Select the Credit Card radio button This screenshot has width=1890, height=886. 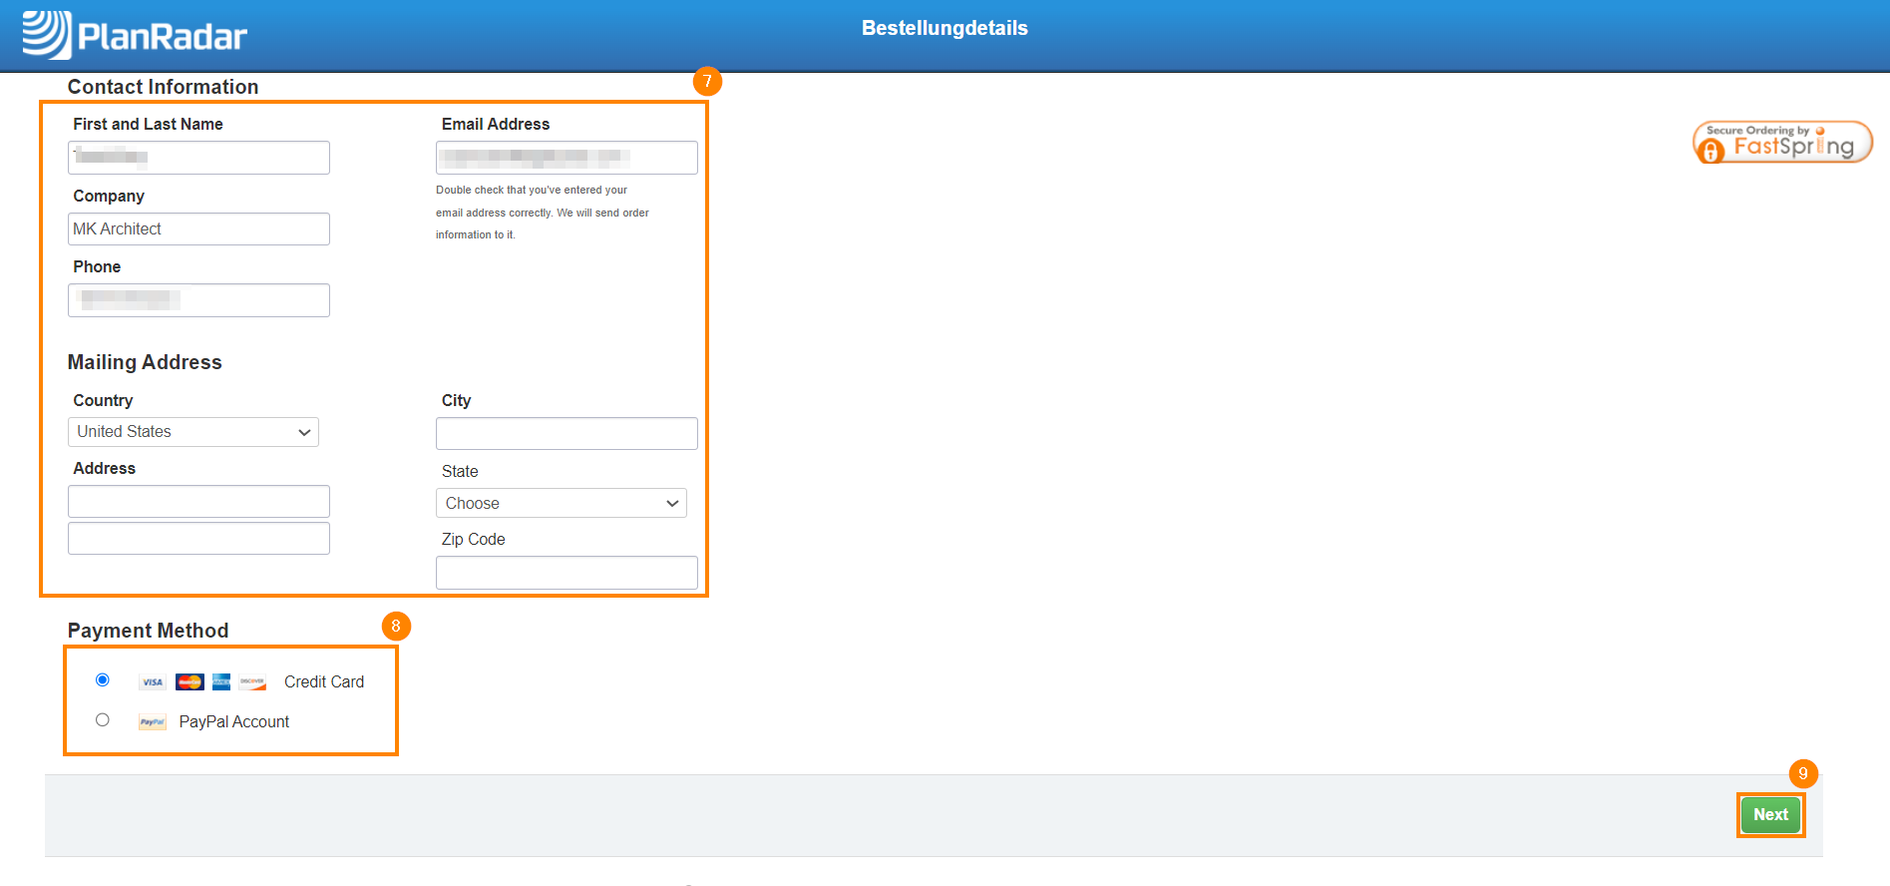103,680
